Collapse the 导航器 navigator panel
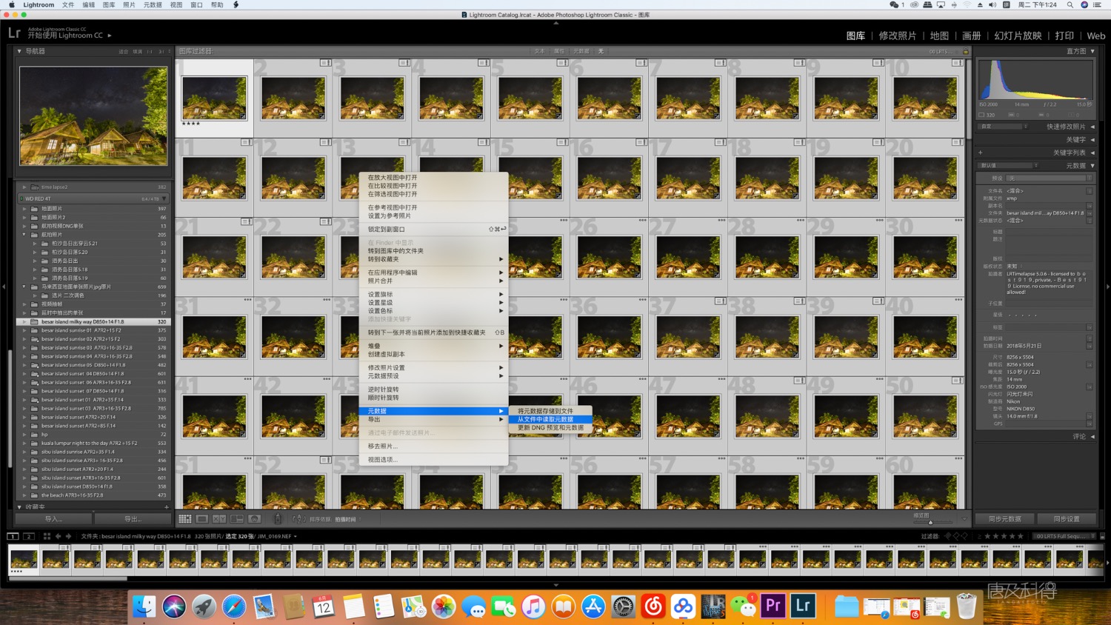The width and height of the screenshot is (1111, 625). [x=19, y=51]
